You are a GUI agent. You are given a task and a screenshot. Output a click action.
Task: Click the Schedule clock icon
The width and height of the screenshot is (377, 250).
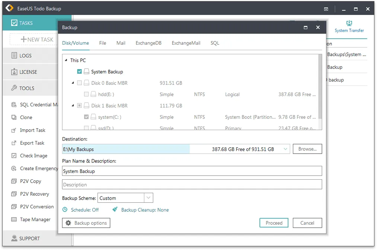coord(65,210)
